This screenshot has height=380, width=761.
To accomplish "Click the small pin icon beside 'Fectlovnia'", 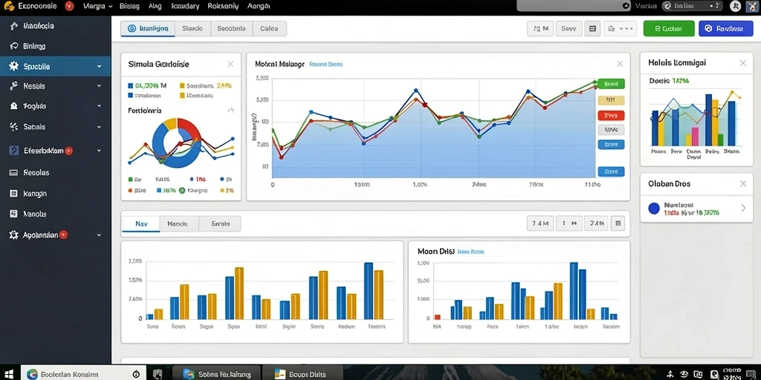I will (231, 111).
